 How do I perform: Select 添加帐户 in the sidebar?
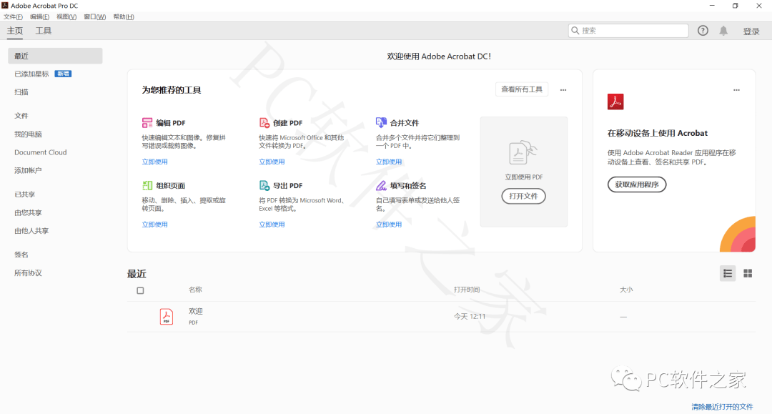click(x=28, y=170)
